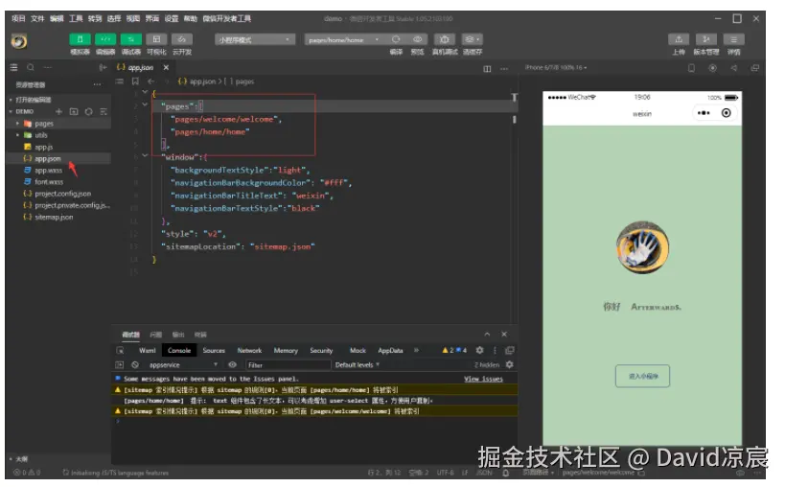This screenshot has height=487, width=785.
Task: Click the preview (预览) eye icon
Action: pos(417,39)
